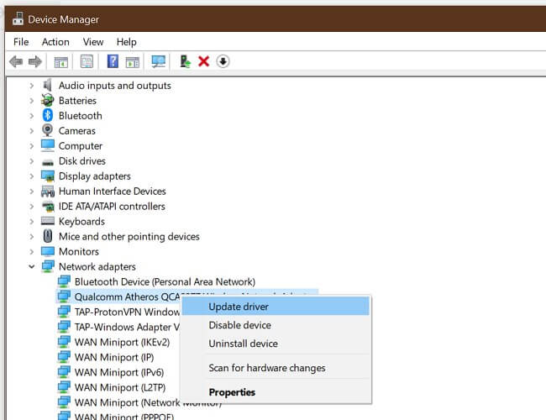Select WAN Miniport (L2TP)
This screenshot has height=420, width=546.
click(120, 387)
